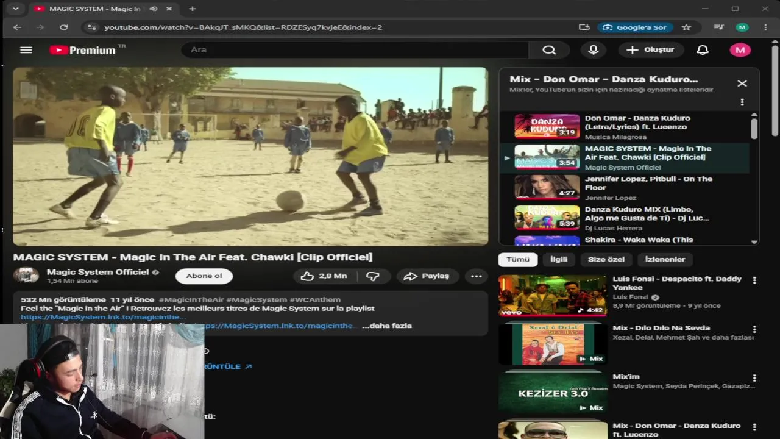This screenshot has width=780, height=439.
Task: Start voice search with microphone icon
Action: (x=594, y=50)
